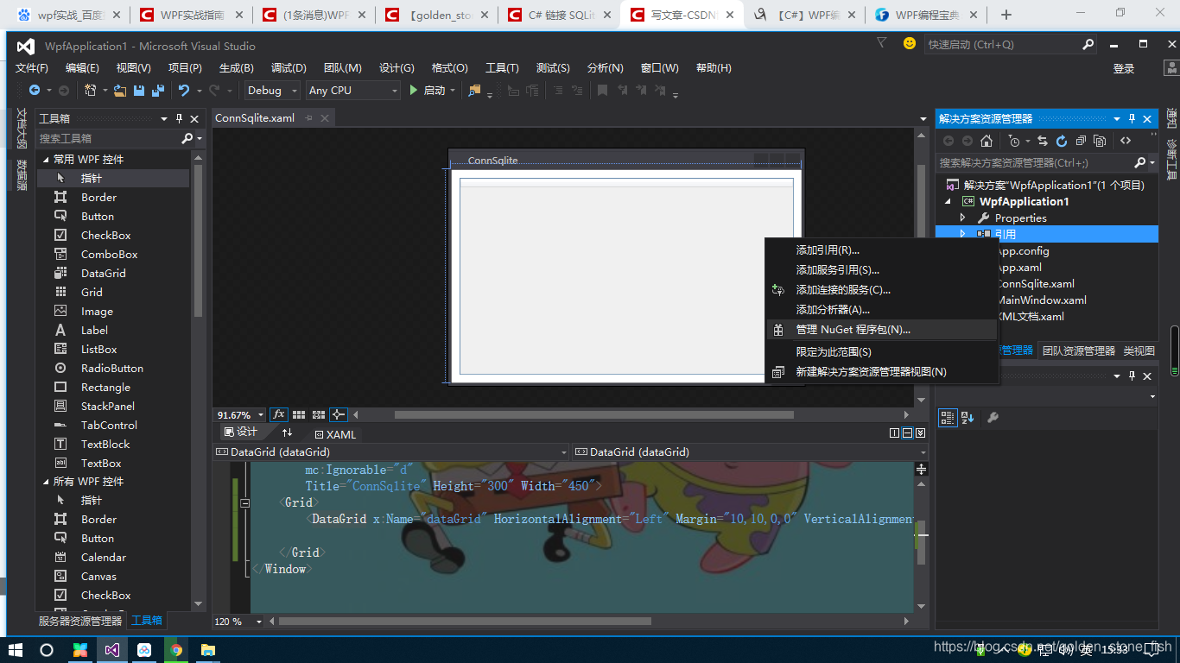The width and height of the screenshot is (1180, 663).
Task: Click the 搜索工具箱 search field
Action: coord(108,138)
